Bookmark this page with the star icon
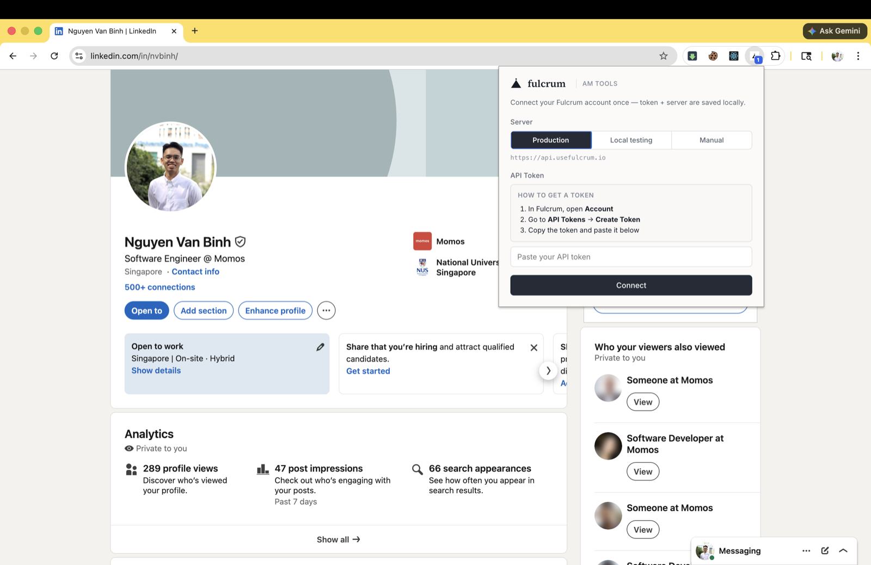 pyautogui.click(x=663, y=56)
